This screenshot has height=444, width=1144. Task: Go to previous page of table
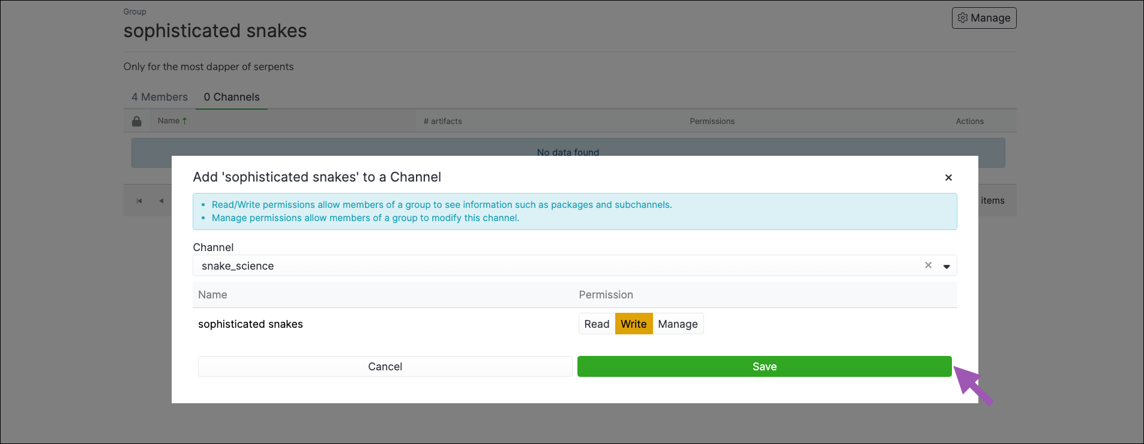(161, 201)
